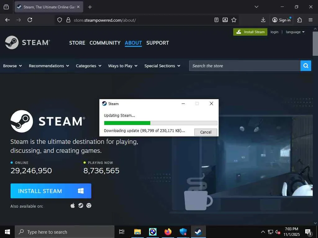
Task: Click the 8,736,565 playing now count
Action: point(102,171)
